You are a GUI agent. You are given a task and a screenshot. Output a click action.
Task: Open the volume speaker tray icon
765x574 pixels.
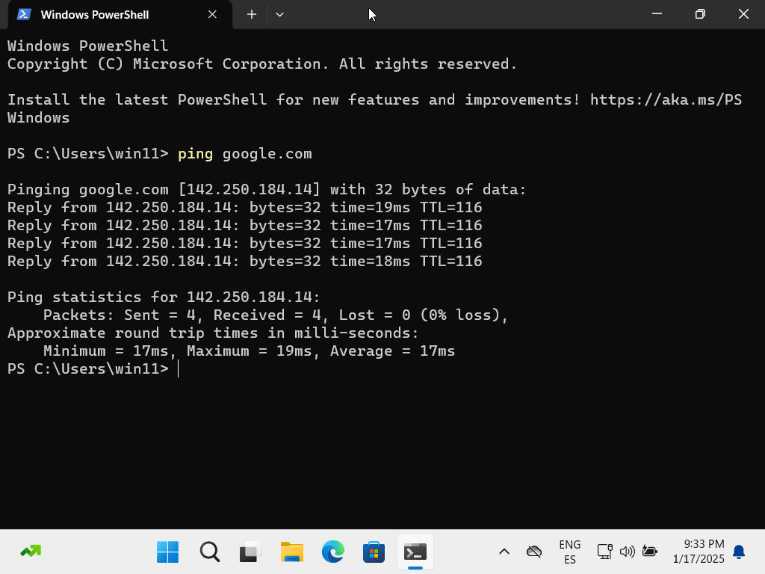click(x=628, y=552)
